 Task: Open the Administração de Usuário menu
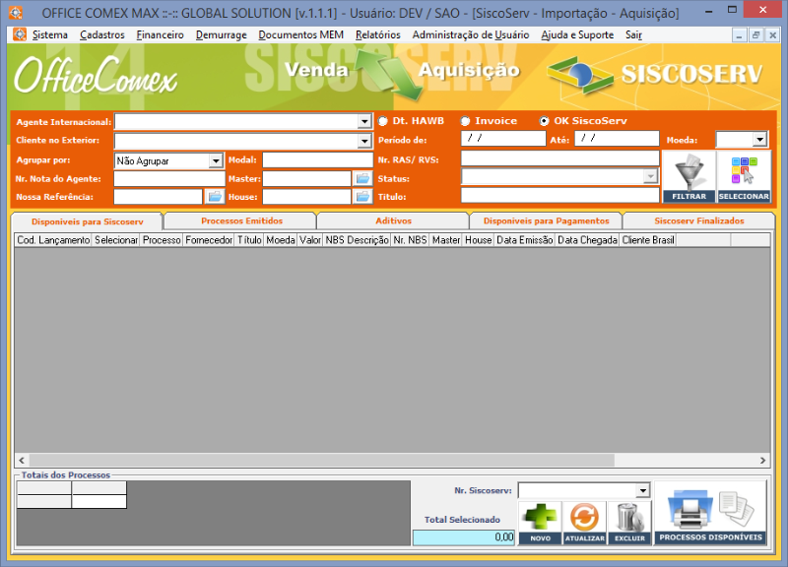pyautogui.click(x=471, y=34)
